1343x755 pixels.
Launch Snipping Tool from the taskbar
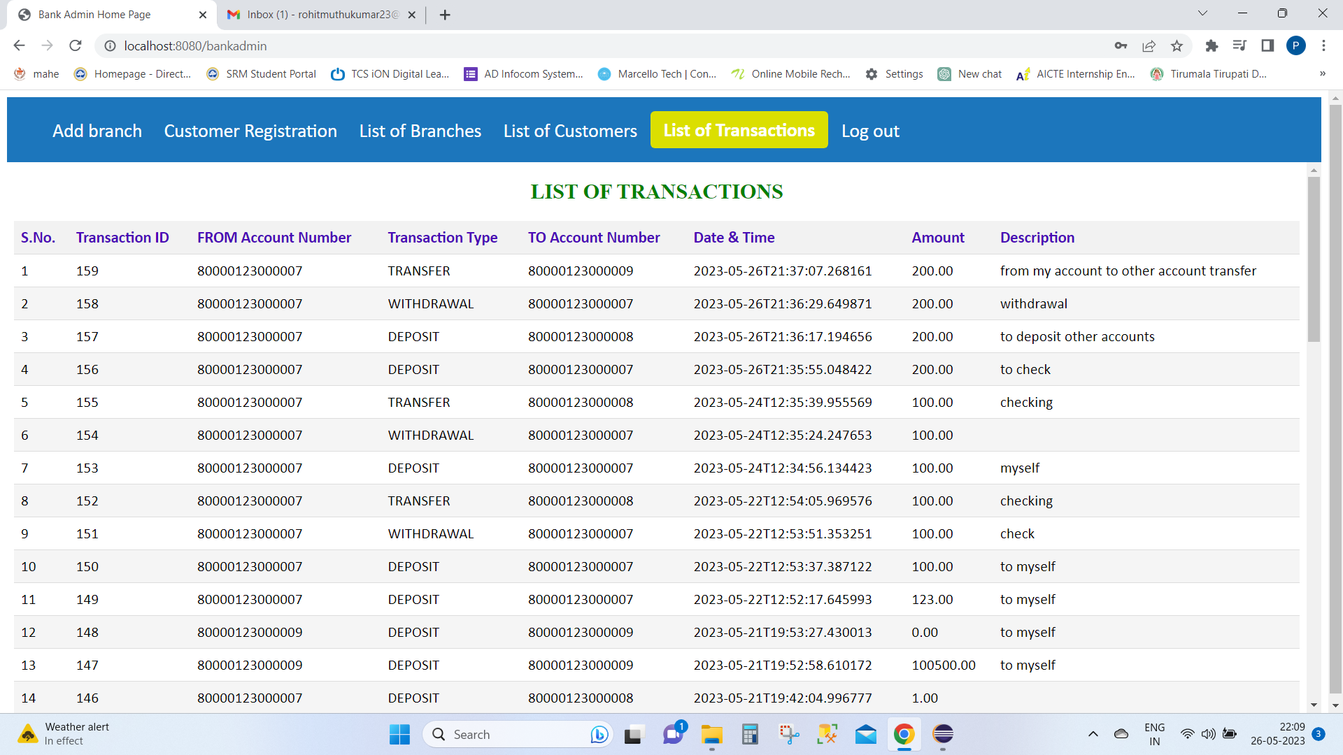(x=789, y=735)
